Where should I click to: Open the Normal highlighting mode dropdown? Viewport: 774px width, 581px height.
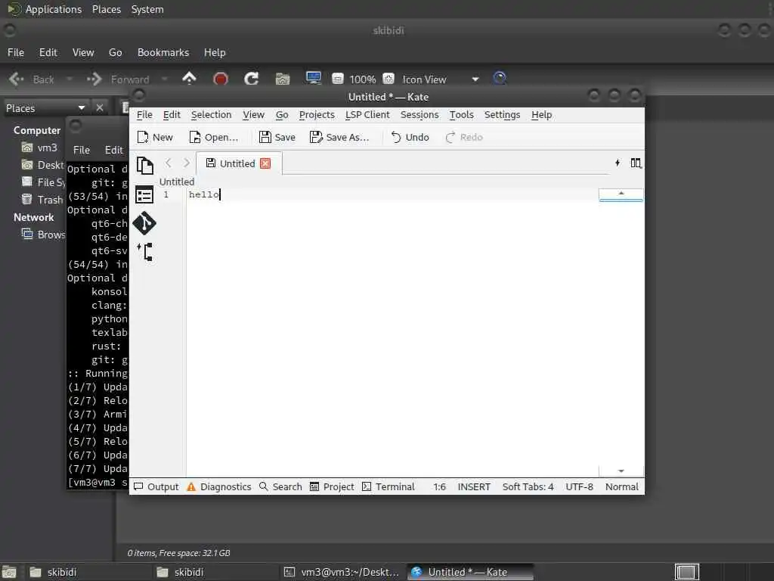click(621, 486)
